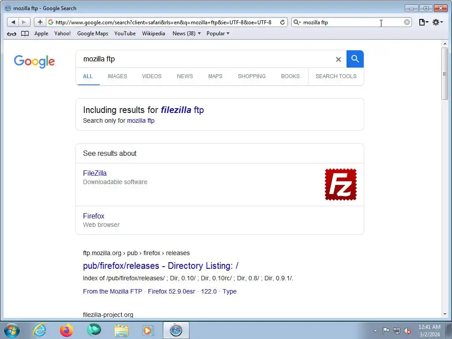This screenshot has height=339, width=452.
Task: Open the search engine magnifier menu
Action: click(297, 22)
